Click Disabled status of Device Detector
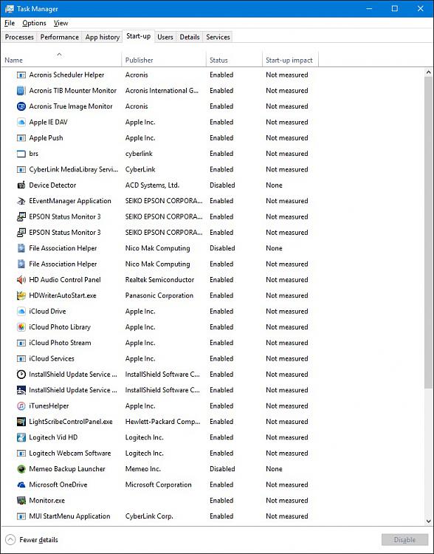 222,185
